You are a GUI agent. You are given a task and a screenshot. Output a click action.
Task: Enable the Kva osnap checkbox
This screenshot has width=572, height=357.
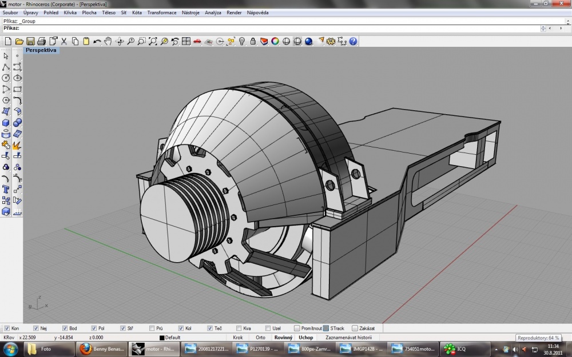(x=239, y=328)
